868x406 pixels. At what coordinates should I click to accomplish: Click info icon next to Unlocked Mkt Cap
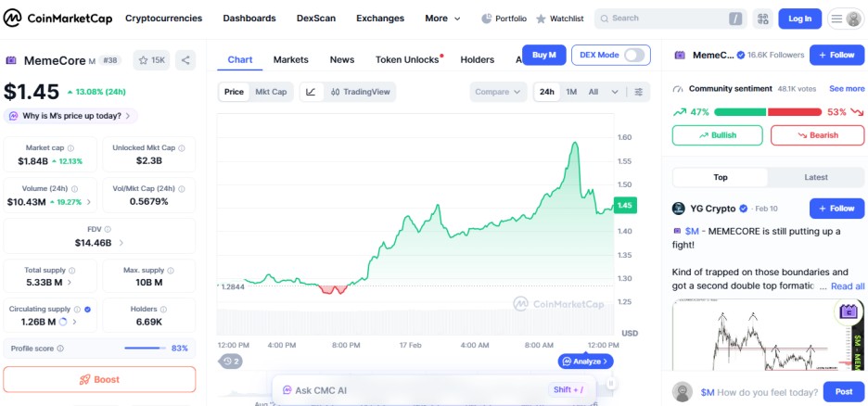point(182,148)
